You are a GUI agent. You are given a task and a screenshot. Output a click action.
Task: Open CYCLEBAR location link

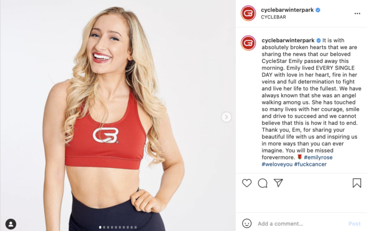click(273, 17)
